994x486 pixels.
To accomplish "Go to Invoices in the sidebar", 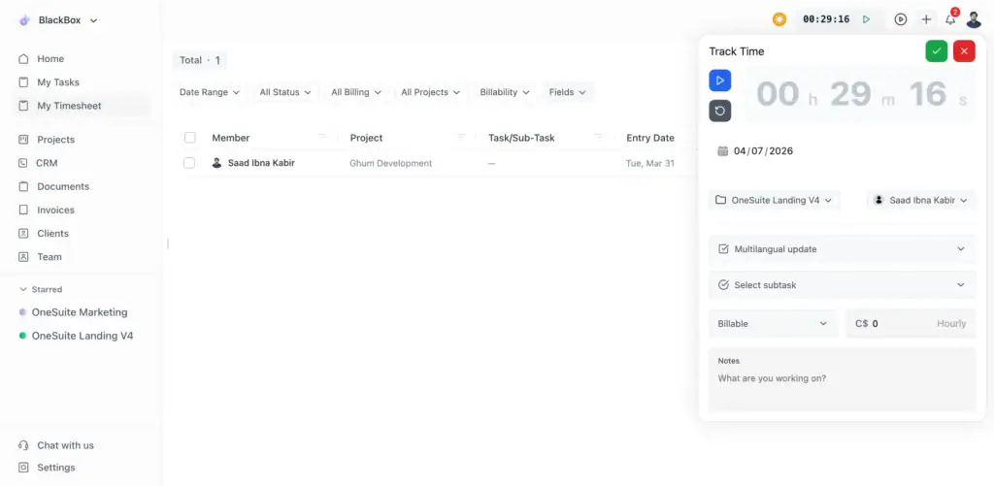I will click(55, 210).
